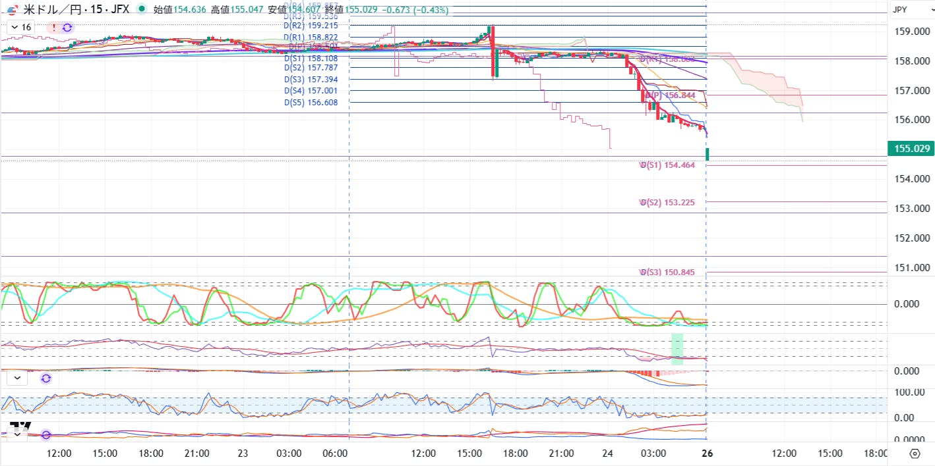This screenshot has width=935, height=466.
Task: Click the purple refresh icon in bottom pane
Action: [x=45, y=435]
